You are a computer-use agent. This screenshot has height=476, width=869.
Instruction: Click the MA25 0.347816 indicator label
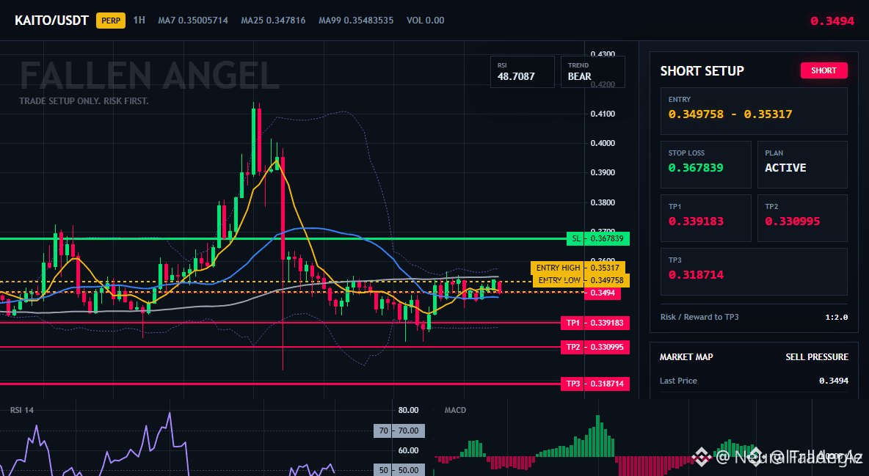pyautogui.click(x=273, y=21)
